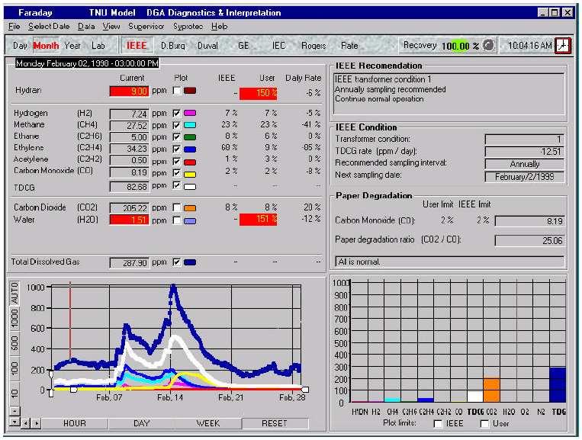
Task: Click the grey Recovery indicator dial icon
Action: 489,45
